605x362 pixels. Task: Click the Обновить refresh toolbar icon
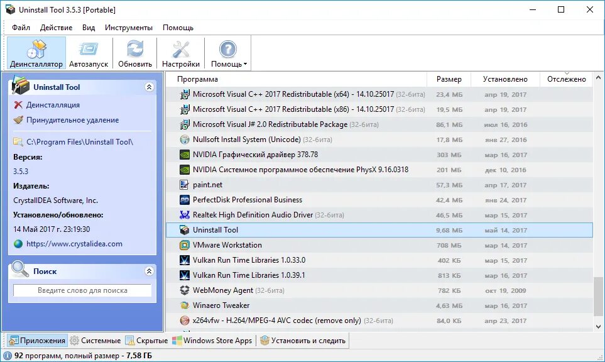coord(135,49)
